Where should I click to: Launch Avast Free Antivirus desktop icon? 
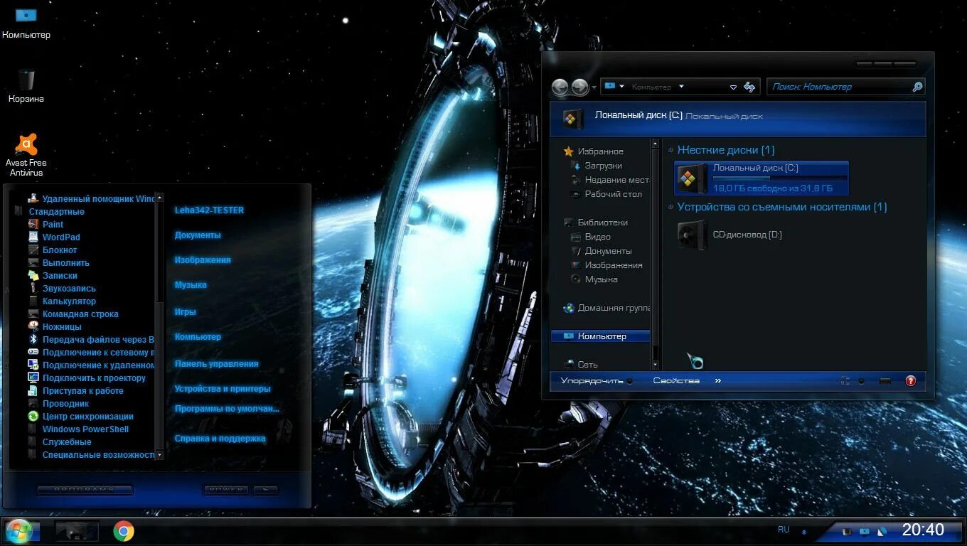point(26,155)
